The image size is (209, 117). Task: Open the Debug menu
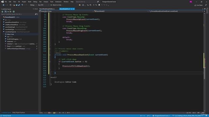pos(35,2)
